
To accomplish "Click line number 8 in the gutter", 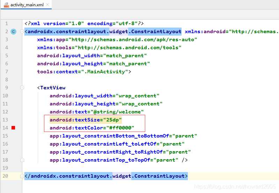I will click(7, 80).
